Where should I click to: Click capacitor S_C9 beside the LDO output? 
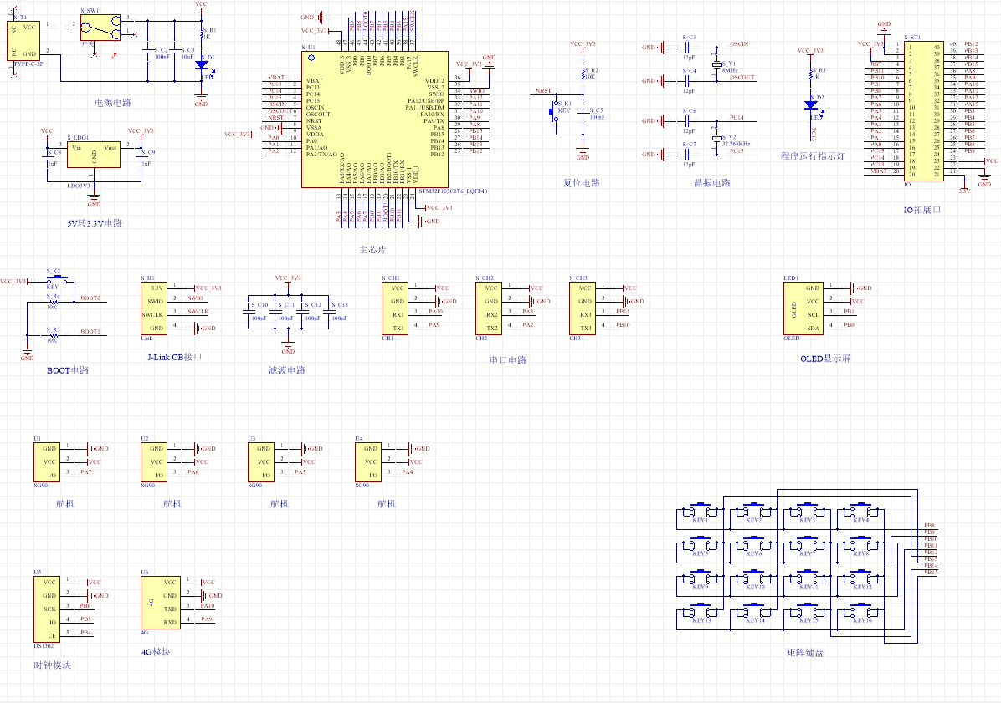tap(141, 158)
